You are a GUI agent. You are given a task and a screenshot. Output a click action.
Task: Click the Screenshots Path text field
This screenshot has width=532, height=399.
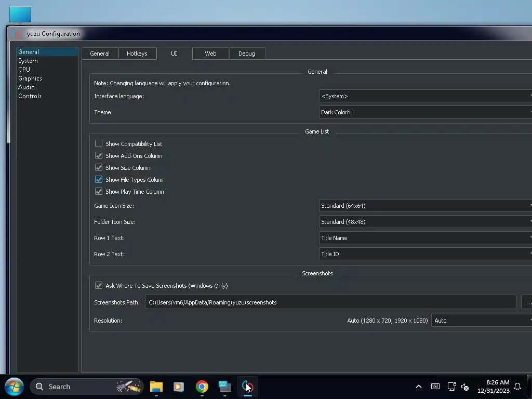pyautogui.click(x=330, y=302)
